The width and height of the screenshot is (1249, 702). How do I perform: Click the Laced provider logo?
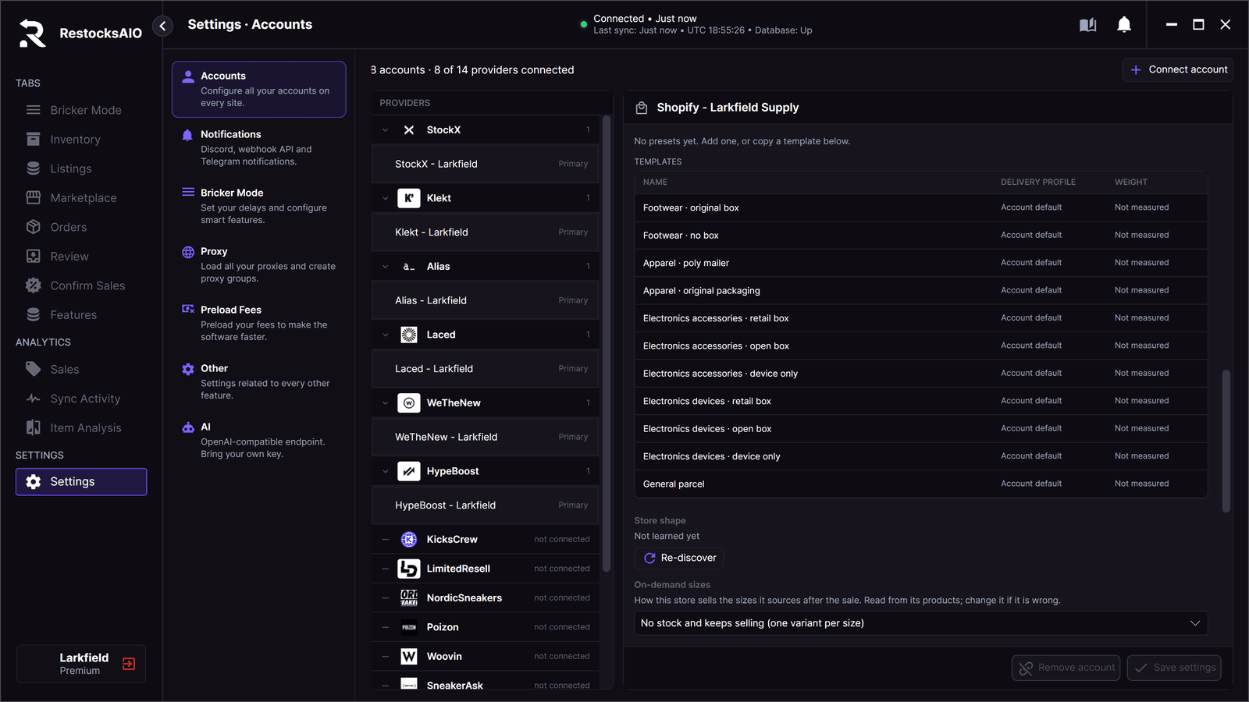click(409, 335)
